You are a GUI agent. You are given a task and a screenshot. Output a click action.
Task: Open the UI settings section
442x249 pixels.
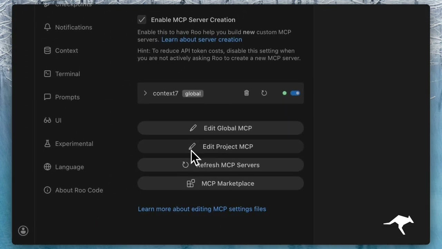52,120
